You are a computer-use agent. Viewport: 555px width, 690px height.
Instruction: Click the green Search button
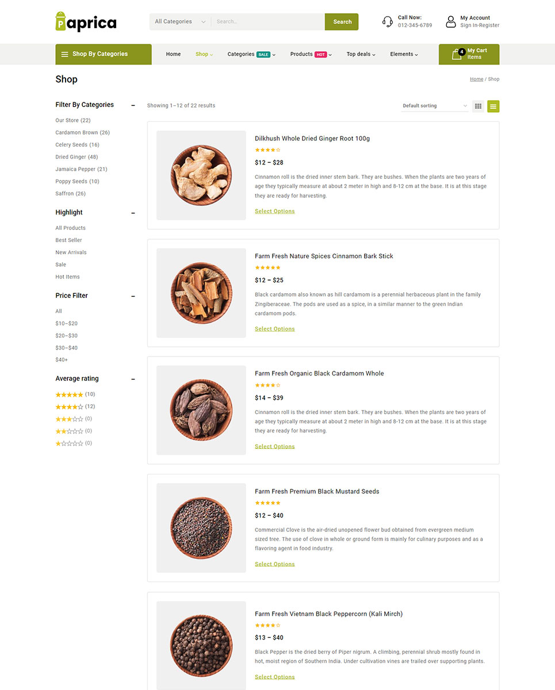click(342, 22)
